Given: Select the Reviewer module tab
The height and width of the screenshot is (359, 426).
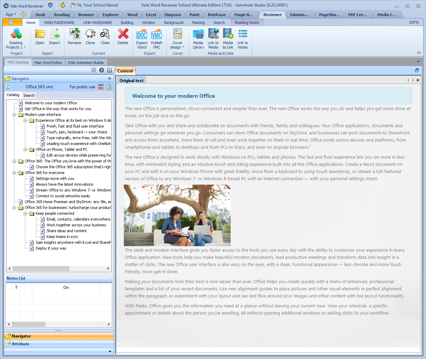Looking at the screenshot, I should pyautogui.click(x=272, y=15).
